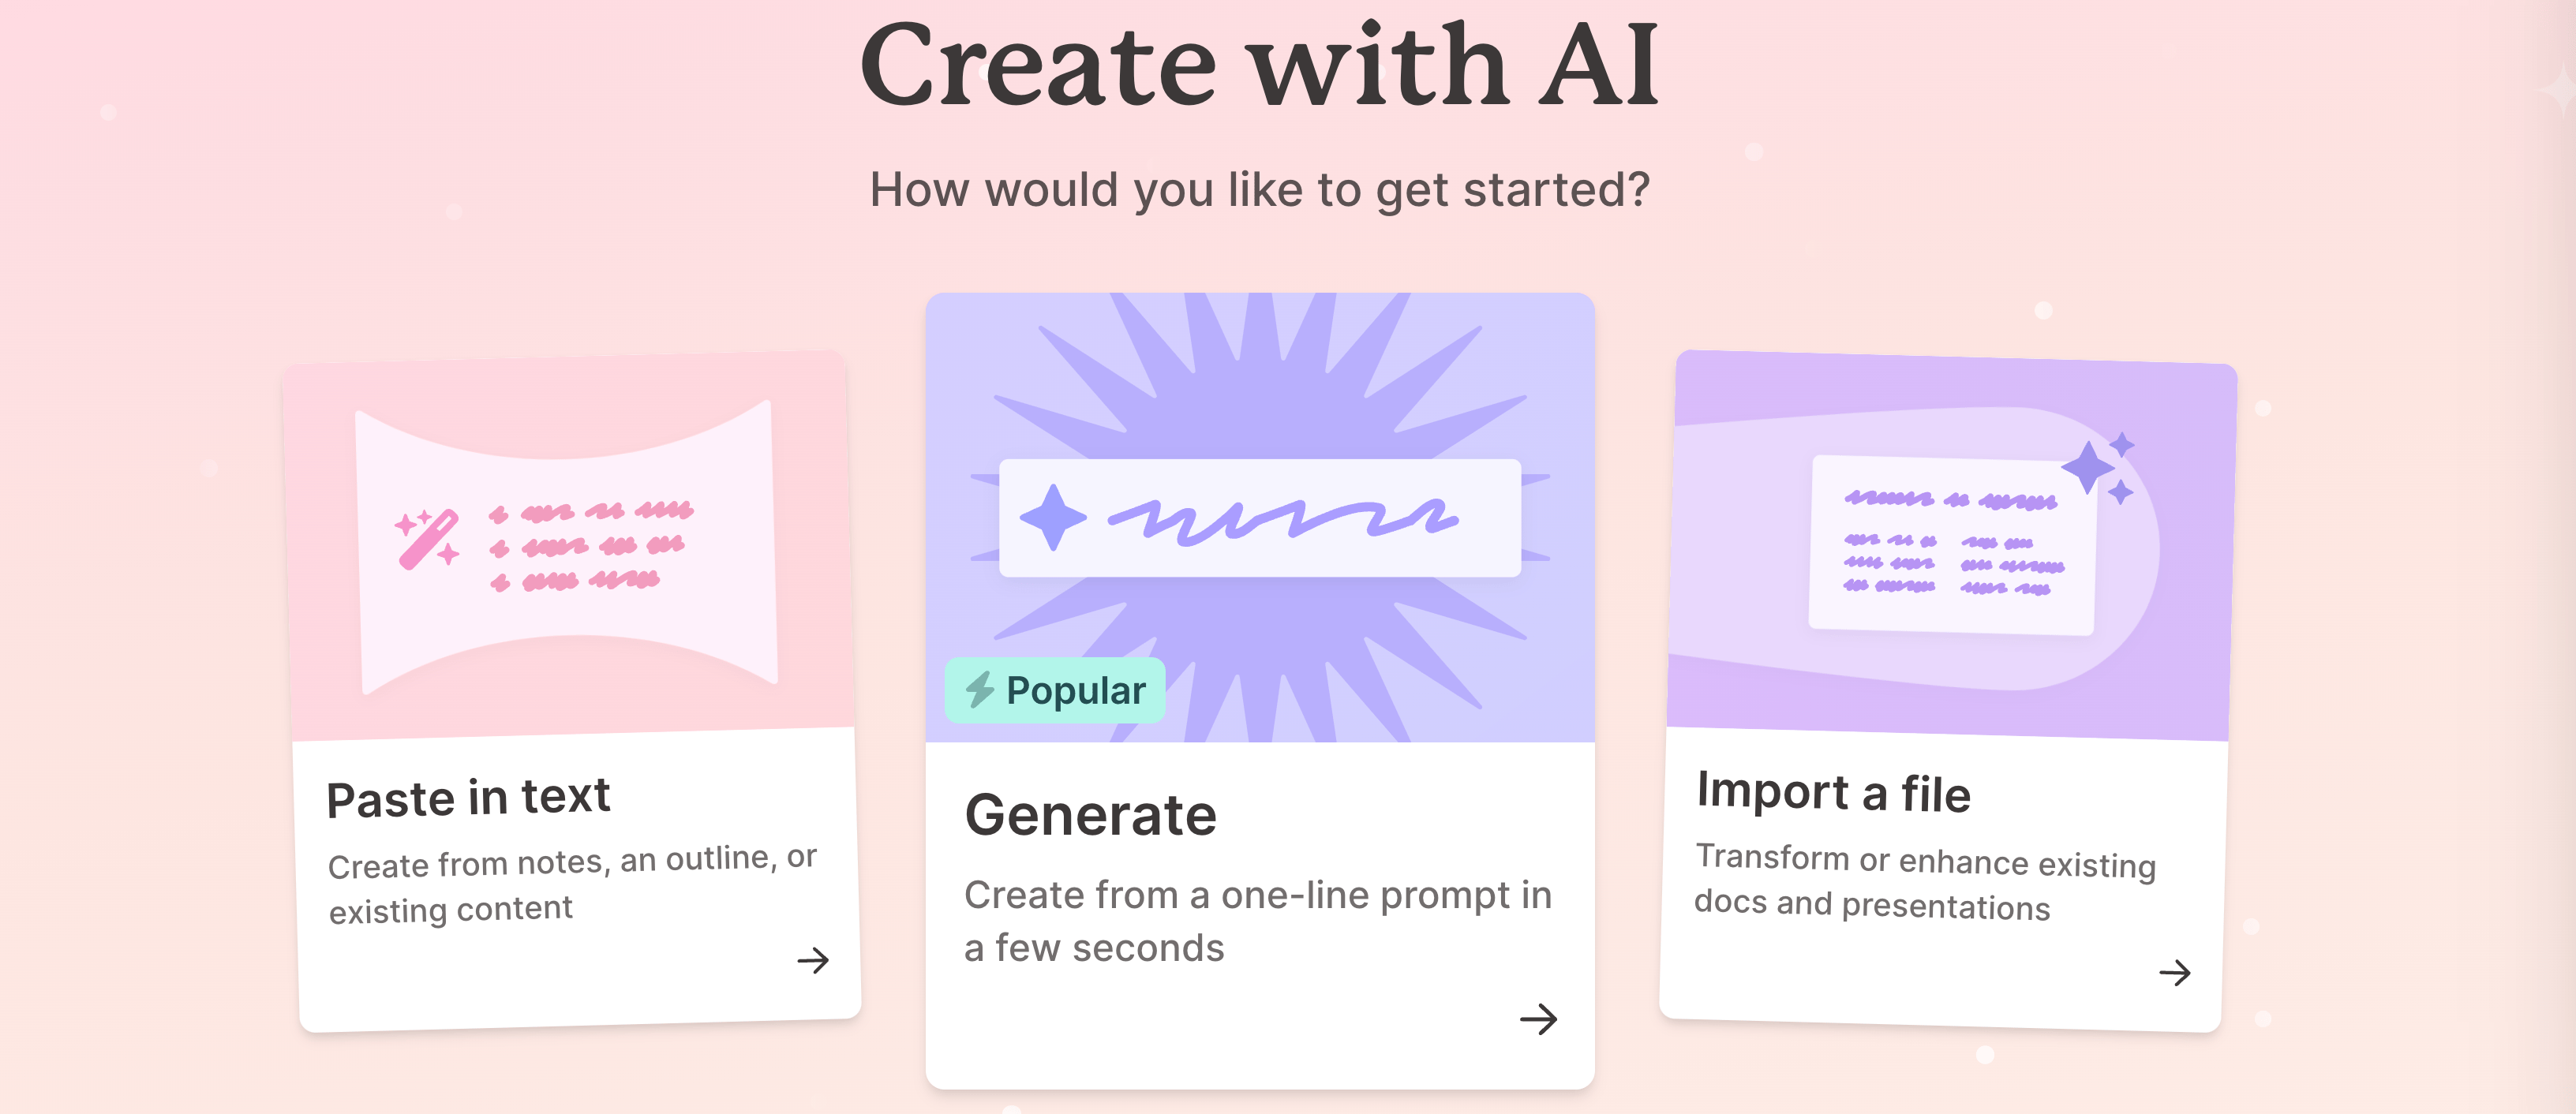Click the Paste in text heading
2576x1114 pixels.
coord(469,796)
